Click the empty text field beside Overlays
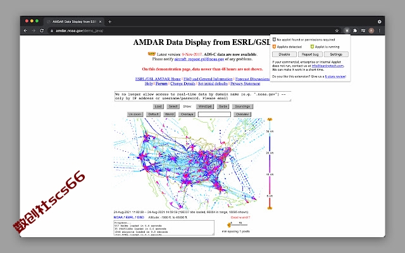The width and height of the screenshot is (405, 253). click(x=215, y=114)
